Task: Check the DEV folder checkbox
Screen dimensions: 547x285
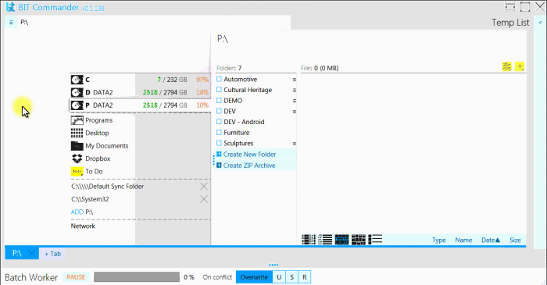Action: click(219, 111)
